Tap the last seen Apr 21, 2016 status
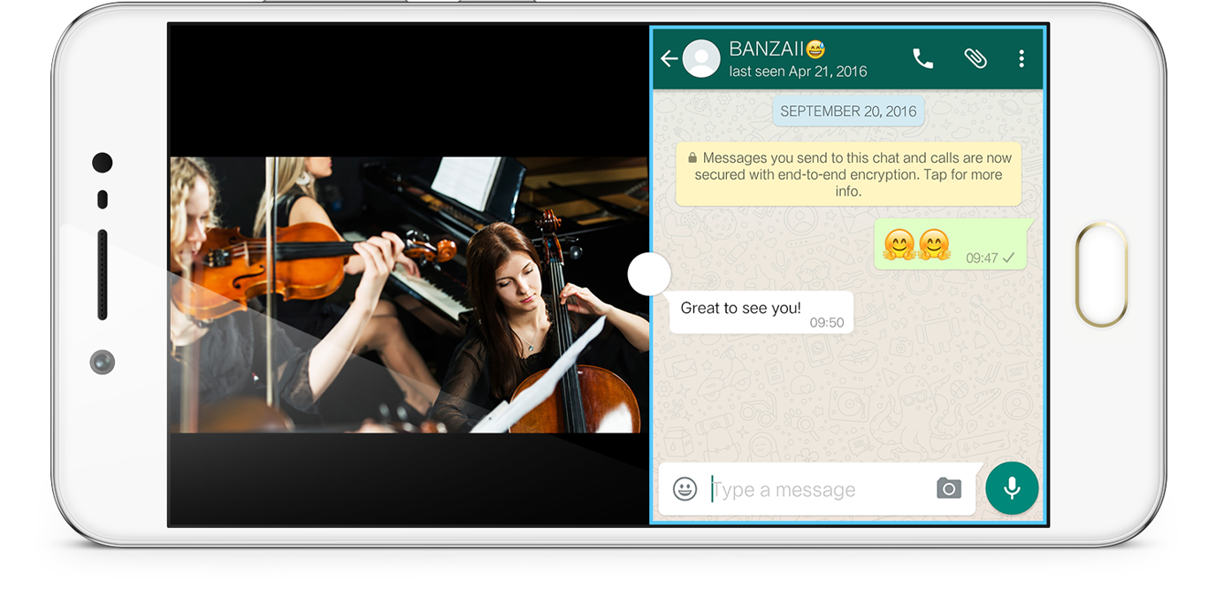The image size is (1224, 612). (x=798, y=72)
